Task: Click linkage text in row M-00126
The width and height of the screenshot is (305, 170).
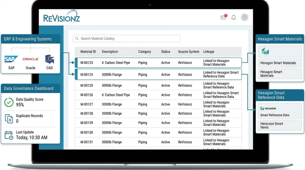Action: pyautogui.click(x=221, y=95)
